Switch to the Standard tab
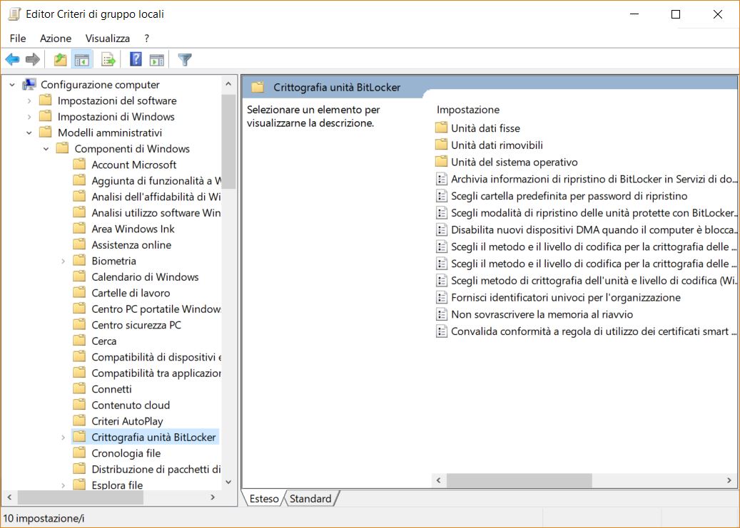 [x=310, y=498]
